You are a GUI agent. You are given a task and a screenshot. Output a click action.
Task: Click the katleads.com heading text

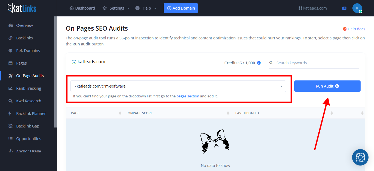(x=91, y=62)
